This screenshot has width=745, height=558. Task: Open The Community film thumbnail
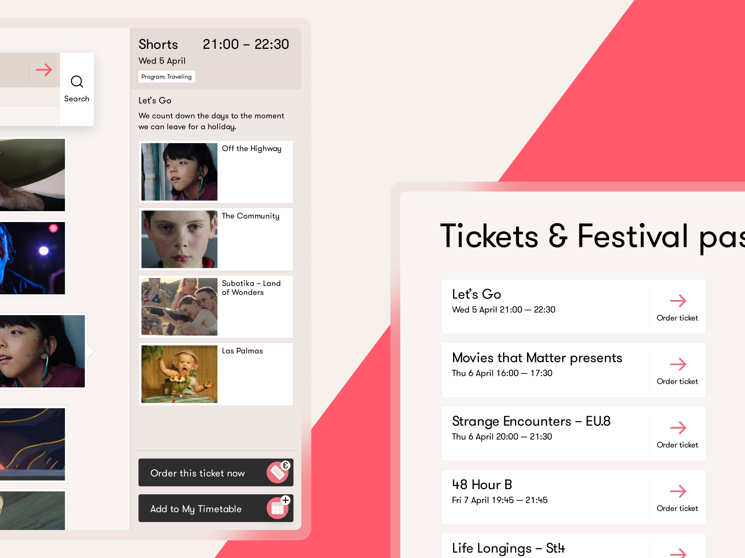(x=179, y=239)
